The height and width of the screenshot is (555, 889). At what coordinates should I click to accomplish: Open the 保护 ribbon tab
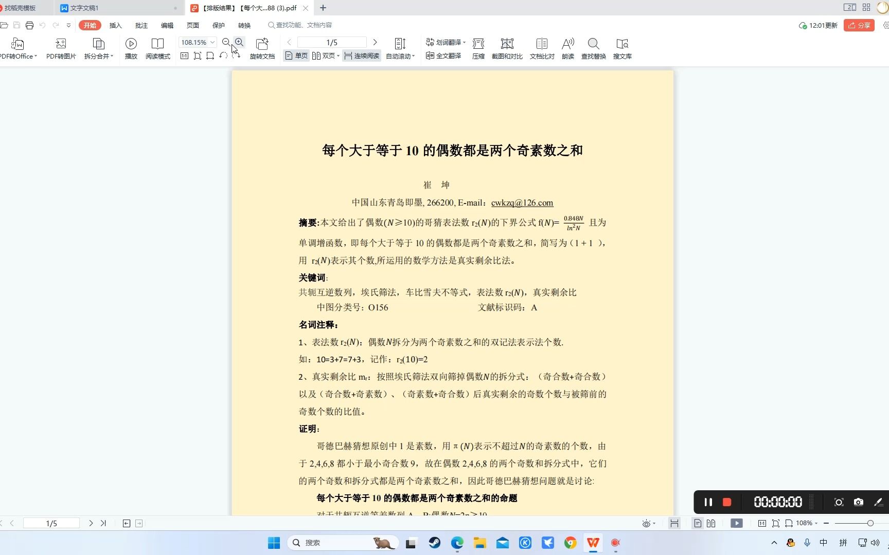tap(219, 25)
